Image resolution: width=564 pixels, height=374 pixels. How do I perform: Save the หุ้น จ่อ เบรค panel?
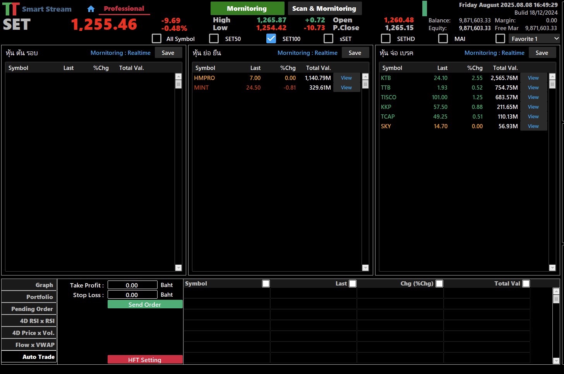(542, 53)
